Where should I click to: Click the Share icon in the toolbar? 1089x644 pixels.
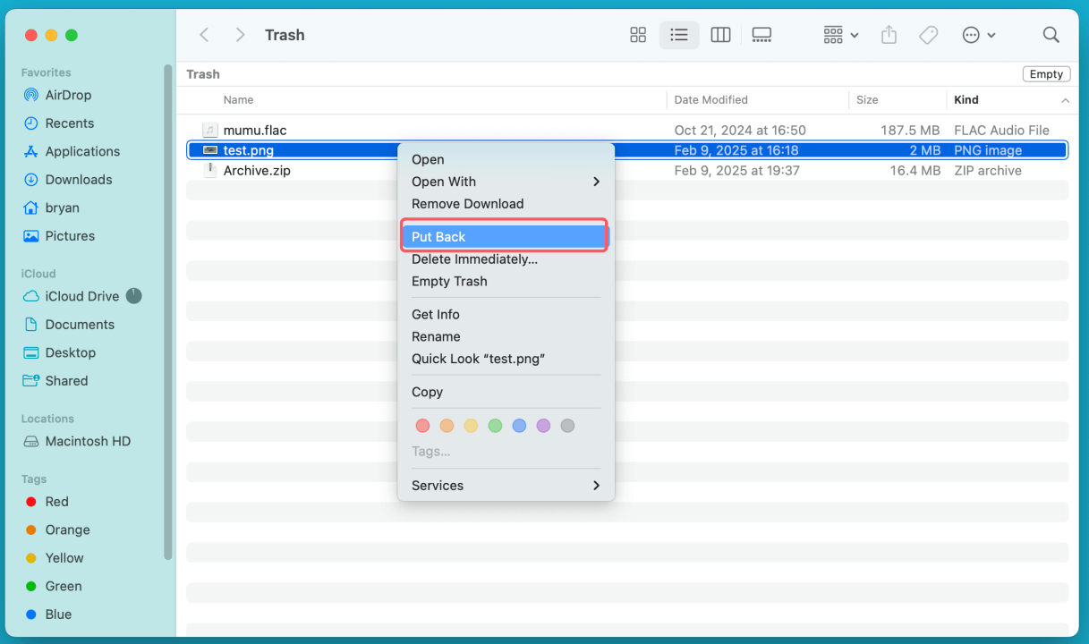(x=889, y=35)
